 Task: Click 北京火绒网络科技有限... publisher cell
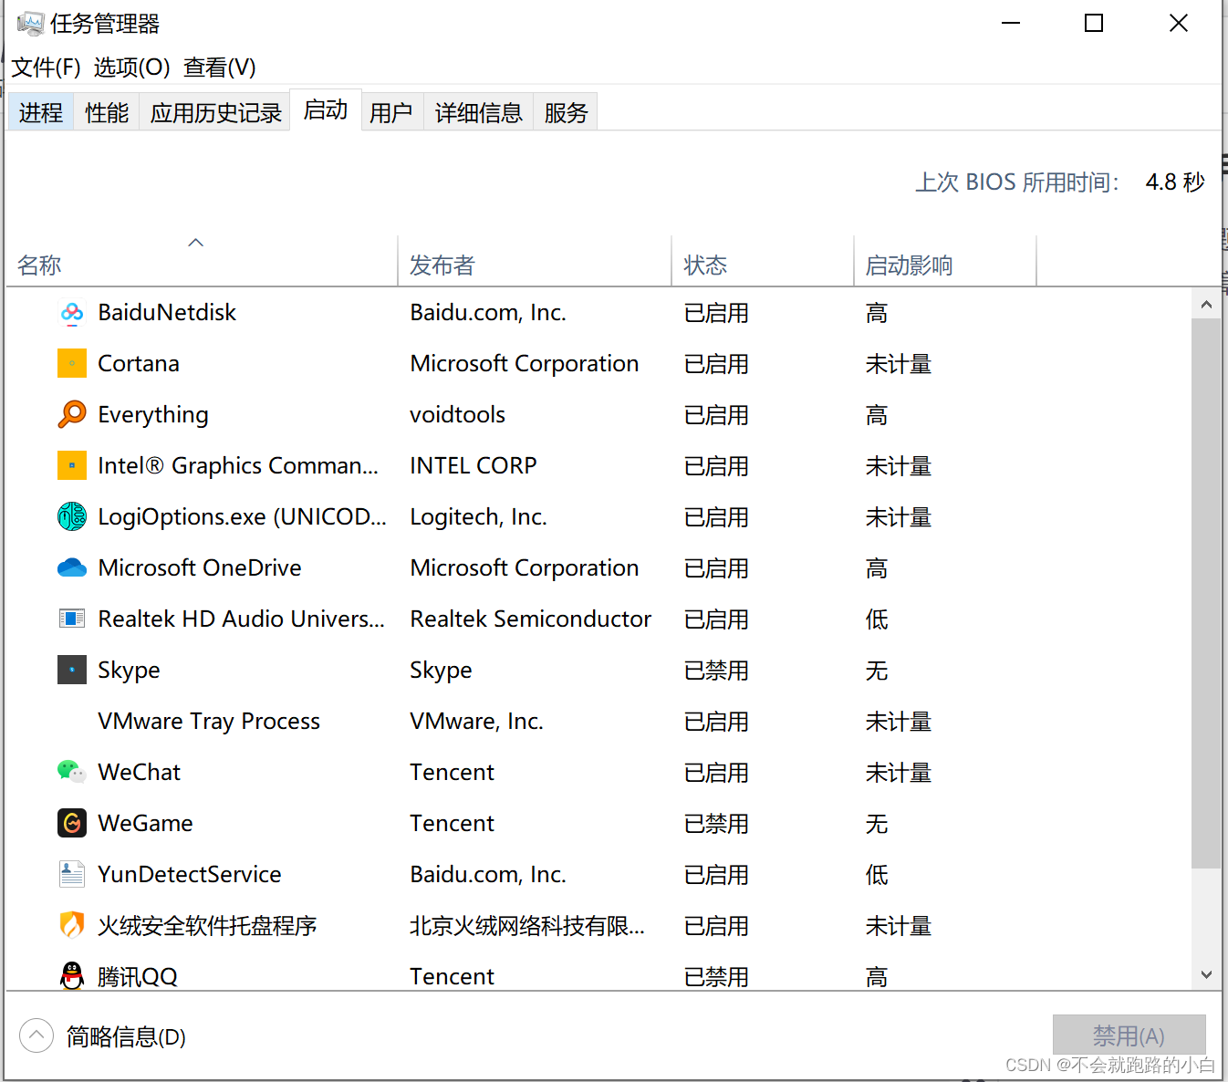[527, 926]
